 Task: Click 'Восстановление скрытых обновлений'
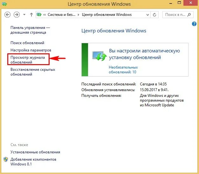click(x=33, y=72)
